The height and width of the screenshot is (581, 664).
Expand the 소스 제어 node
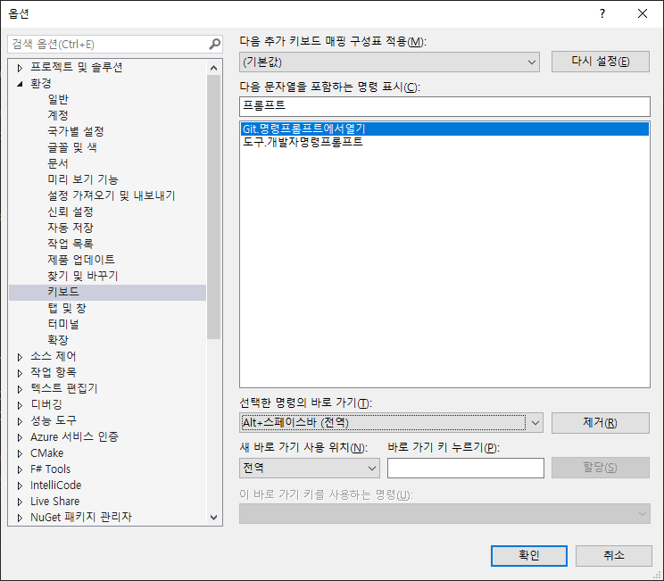[x=20, y=357]
